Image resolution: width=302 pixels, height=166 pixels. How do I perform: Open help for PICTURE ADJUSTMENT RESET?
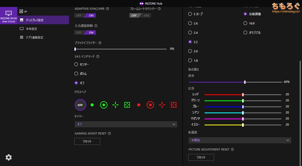coord(232,149)
